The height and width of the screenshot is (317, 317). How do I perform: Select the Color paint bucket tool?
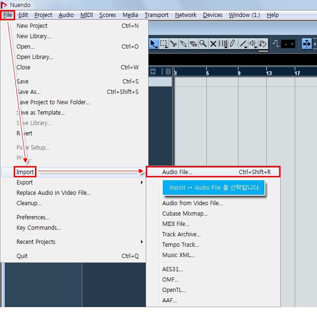coord(263,44)
